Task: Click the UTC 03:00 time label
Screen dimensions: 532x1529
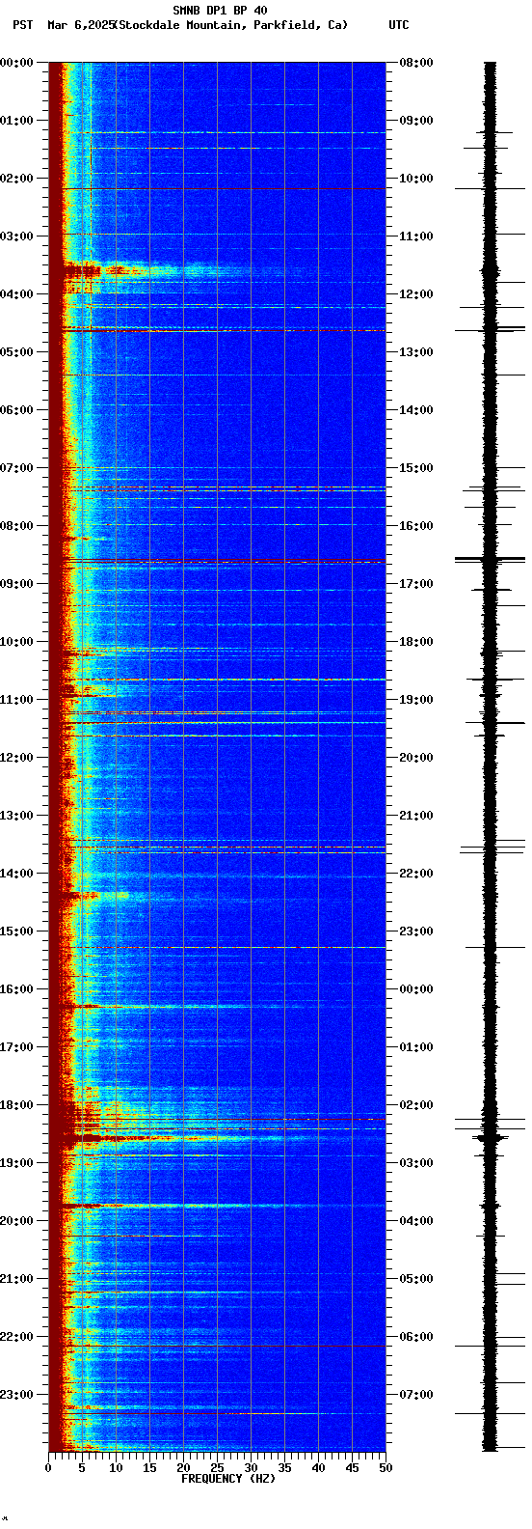Action: 416,1163
